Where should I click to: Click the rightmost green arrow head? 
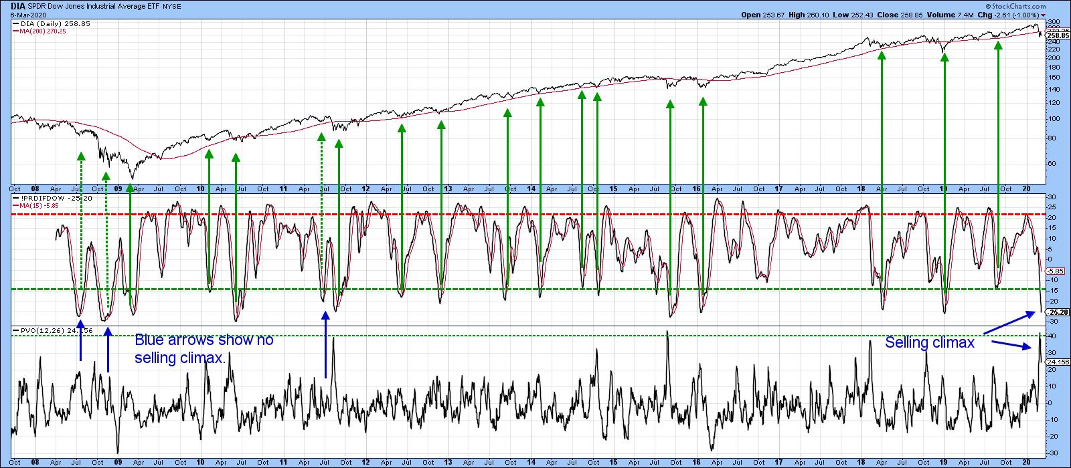click(x=998, y=45)
